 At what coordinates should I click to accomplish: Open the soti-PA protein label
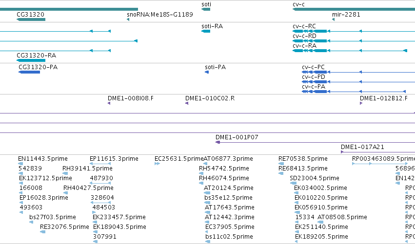(x=216, y=67)
